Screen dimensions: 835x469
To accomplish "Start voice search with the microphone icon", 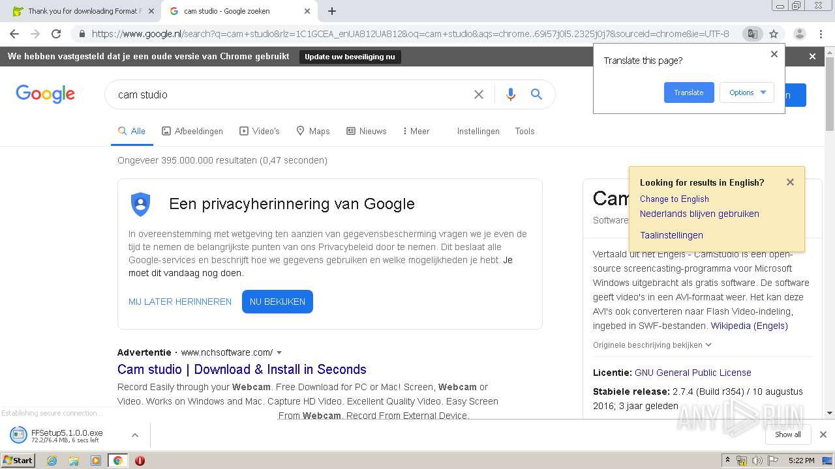I will pyautogui.click(x=511, y=94).
